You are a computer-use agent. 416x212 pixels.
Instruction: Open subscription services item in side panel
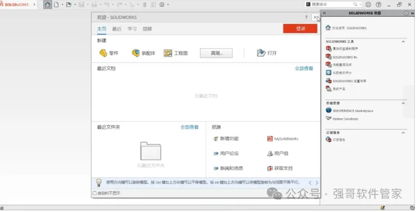coord(336,139)
